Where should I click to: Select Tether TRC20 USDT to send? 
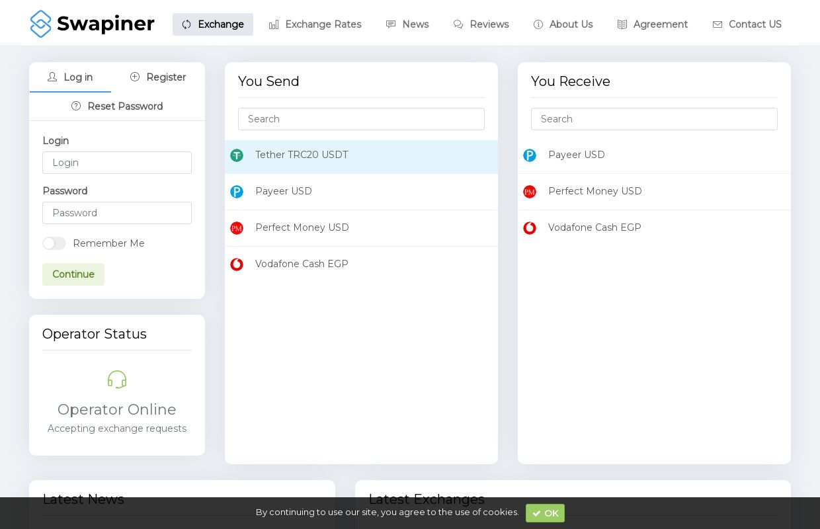361,155
